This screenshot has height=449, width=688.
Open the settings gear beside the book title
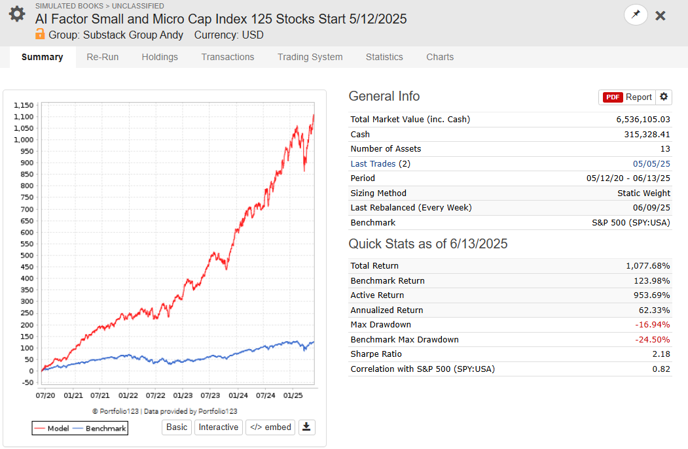click(x=17, y=14)
